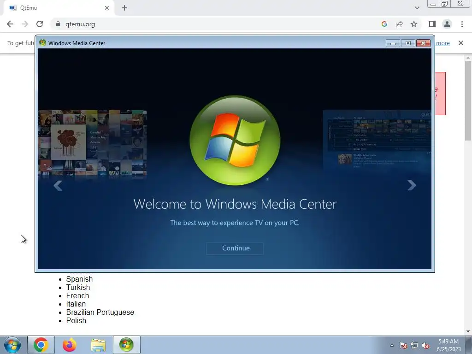Minimize the Windows Media Center window
The width and height of the screenshot is (472, 354).
(x=393, y=43)
